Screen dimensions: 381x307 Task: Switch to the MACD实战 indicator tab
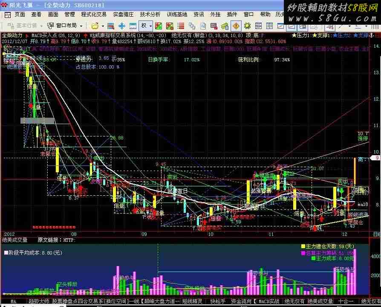tap(269, 301)
